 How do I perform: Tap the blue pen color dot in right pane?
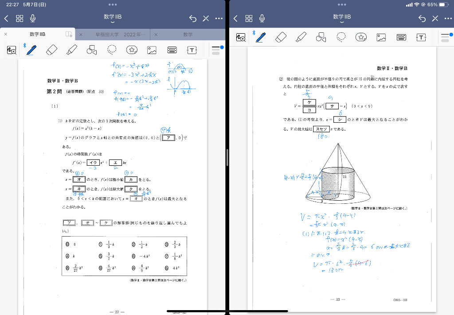(450, 34)
